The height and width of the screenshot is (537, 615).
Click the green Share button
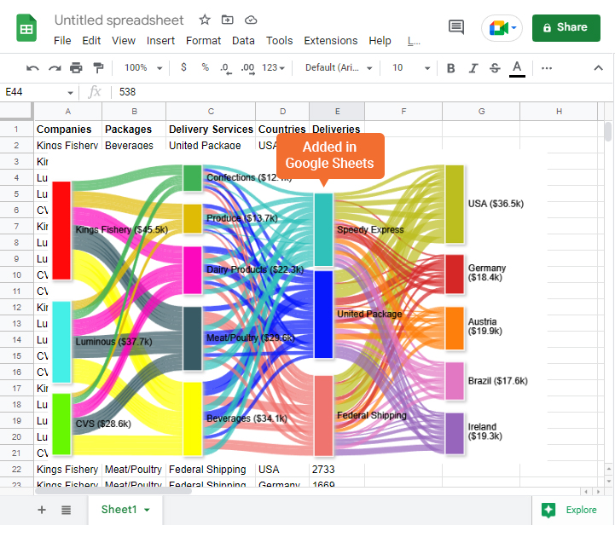click(566, 28)
